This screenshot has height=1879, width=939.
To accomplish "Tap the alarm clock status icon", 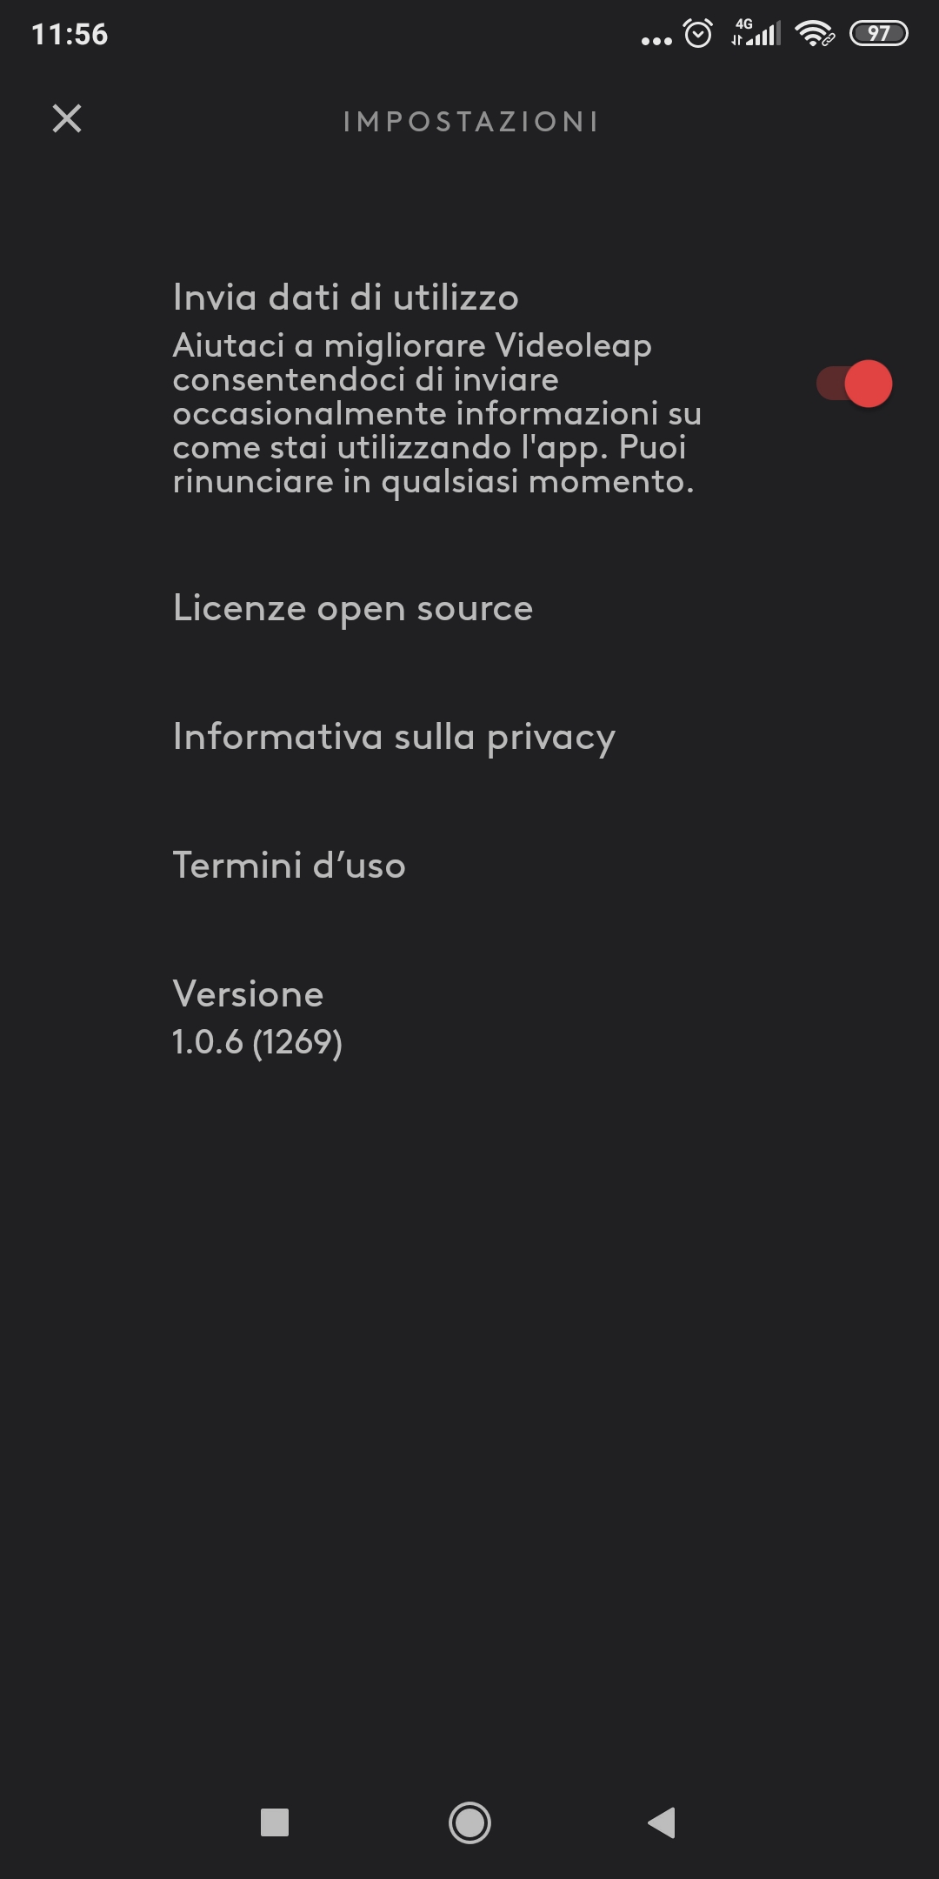I will pos(698,34).
